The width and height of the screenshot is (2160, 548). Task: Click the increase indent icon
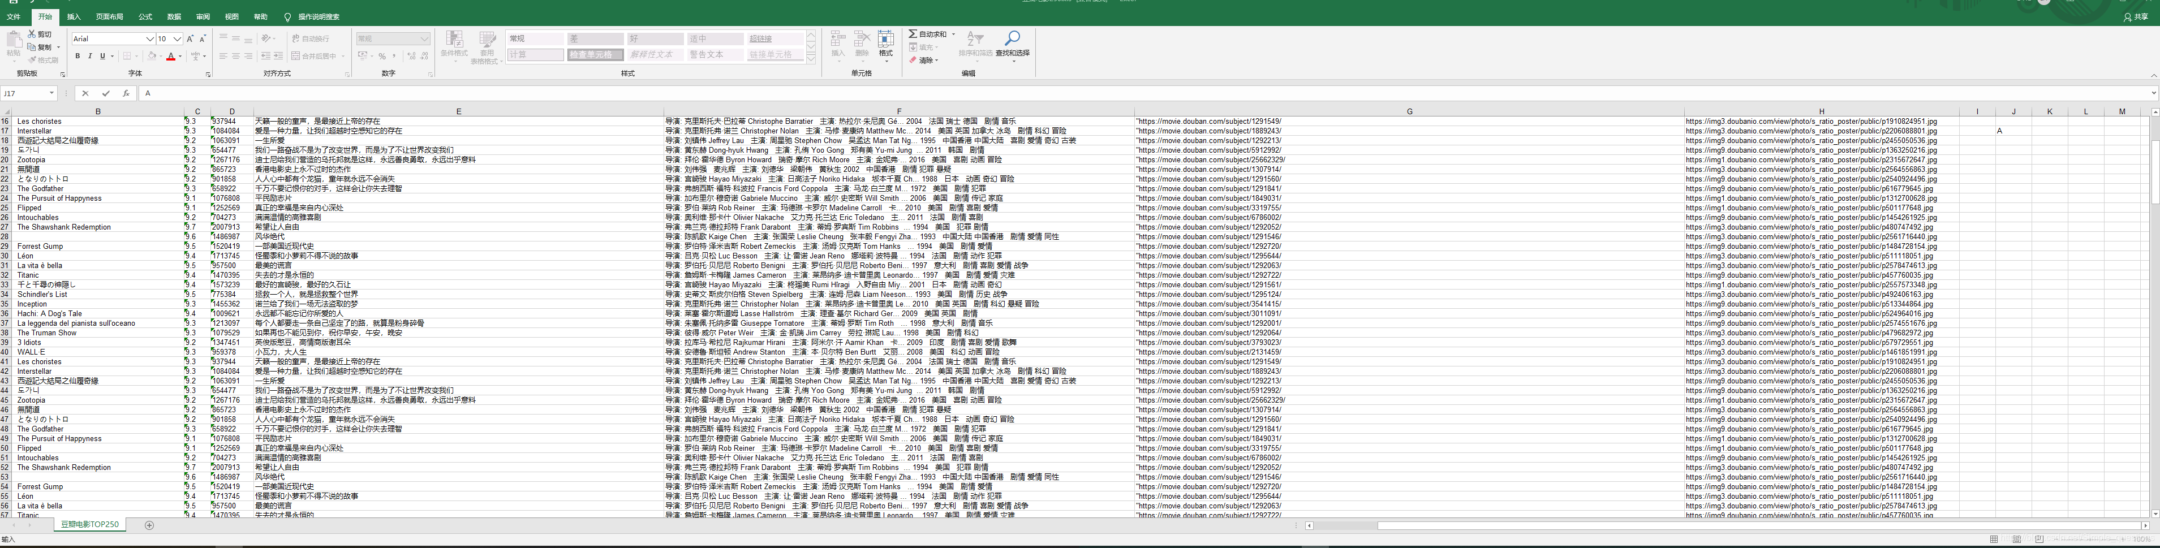click(278, 56)
